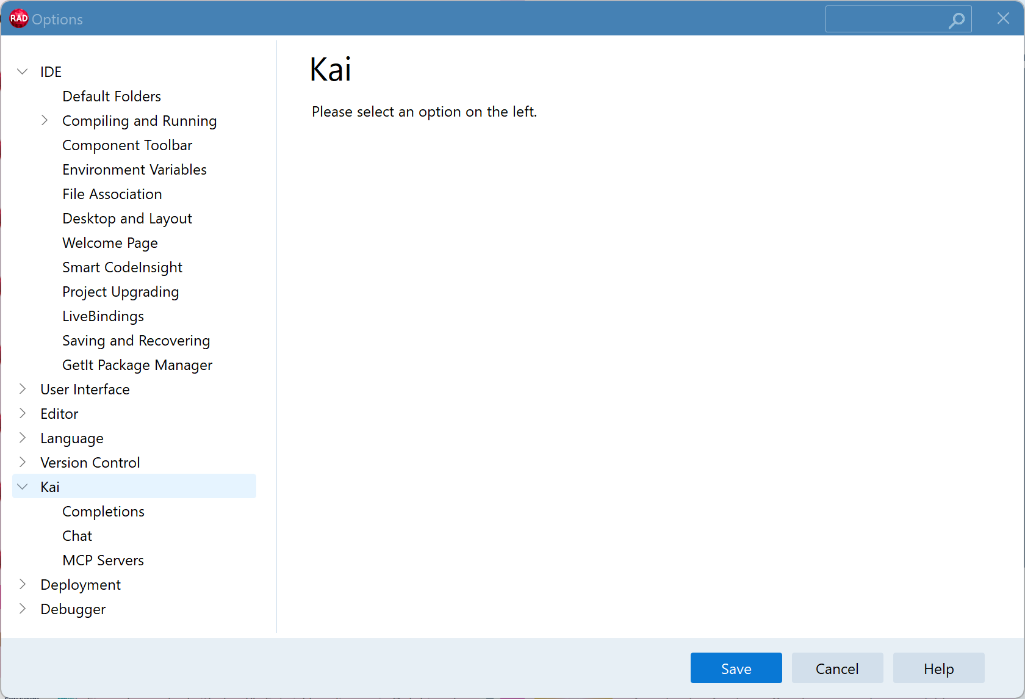The height and width of the screenshot is (699, 1025).
Task: Click the RAD Studio logo icon
Action: click(19, 19)
